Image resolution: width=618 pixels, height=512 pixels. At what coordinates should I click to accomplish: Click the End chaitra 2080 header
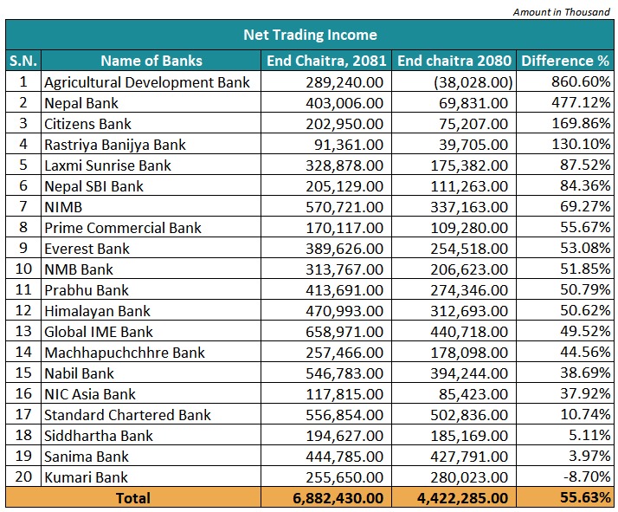454,61
